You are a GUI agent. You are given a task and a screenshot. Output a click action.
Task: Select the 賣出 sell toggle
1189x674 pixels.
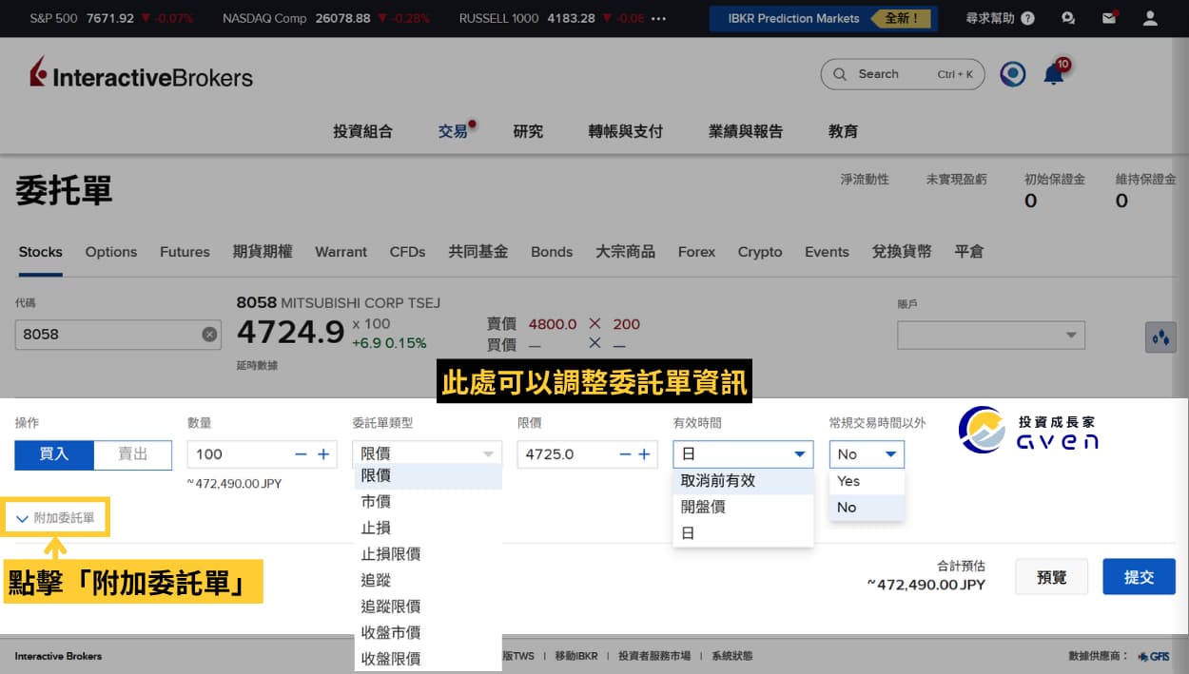(133, 454)
